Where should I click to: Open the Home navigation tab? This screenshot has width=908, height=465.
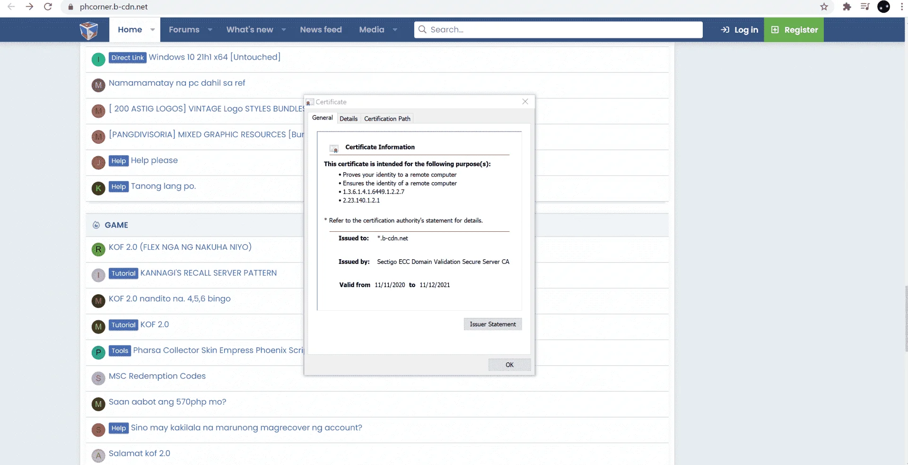tap(130, 30)
